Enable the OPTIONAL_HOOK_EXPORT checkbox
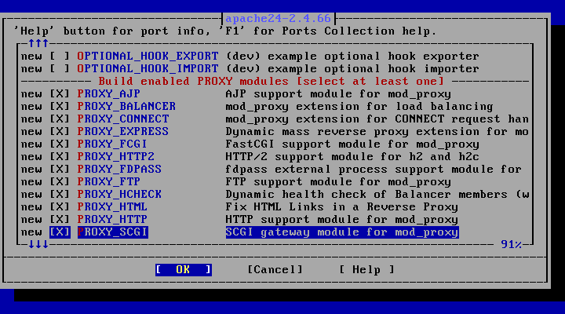Image resolution: width=565 pixels, height=314 pixels. click(60, 57)
